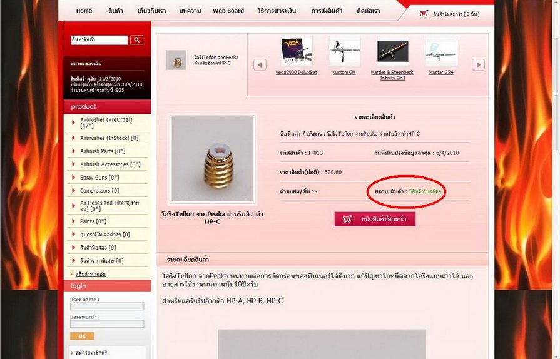Focus the password input field
The image size is (560, 359).
[107, 324]
